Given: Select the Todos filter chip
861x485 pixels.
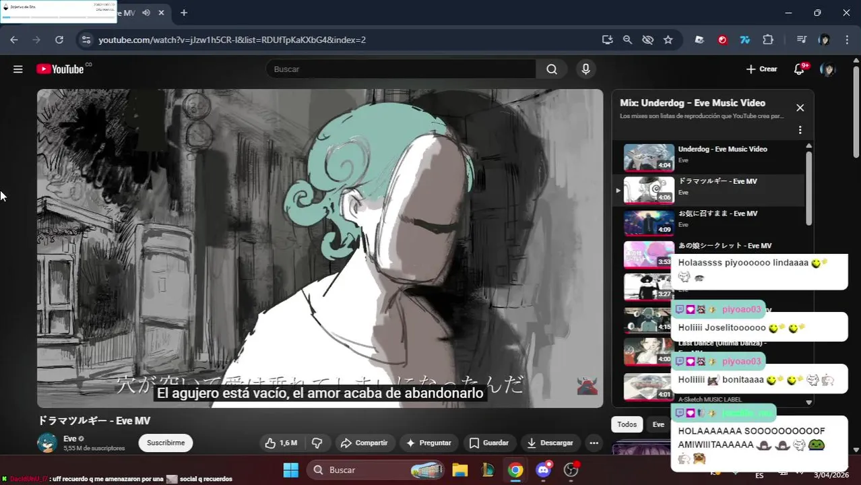Looking at the screenshot, I should [x=627, y=424].
